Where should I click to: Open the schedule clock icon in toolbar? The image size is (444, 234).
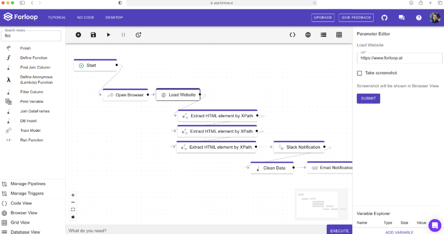tap(139, 35)
